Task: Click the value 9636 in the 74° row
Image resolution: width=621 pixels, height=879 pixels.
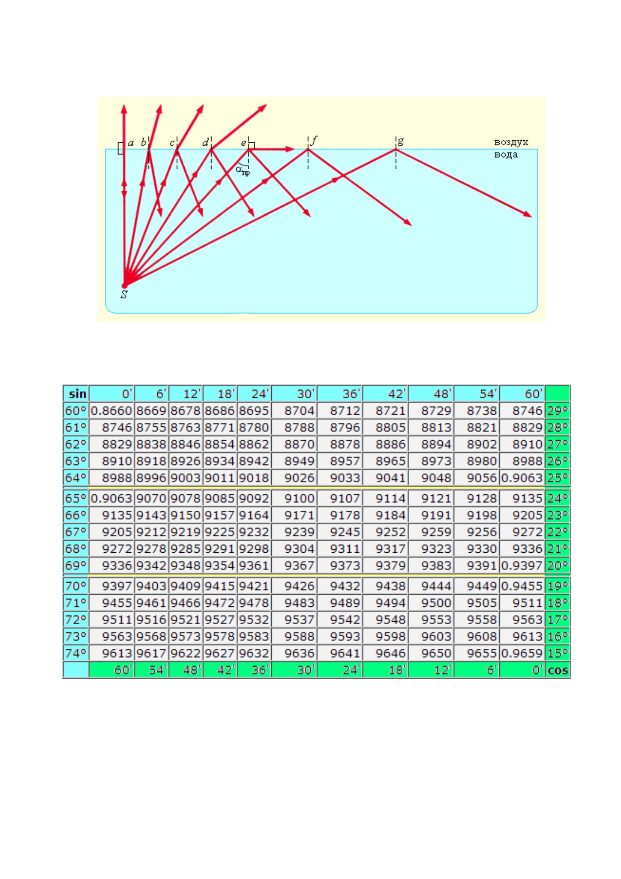Action: [294, 653]
